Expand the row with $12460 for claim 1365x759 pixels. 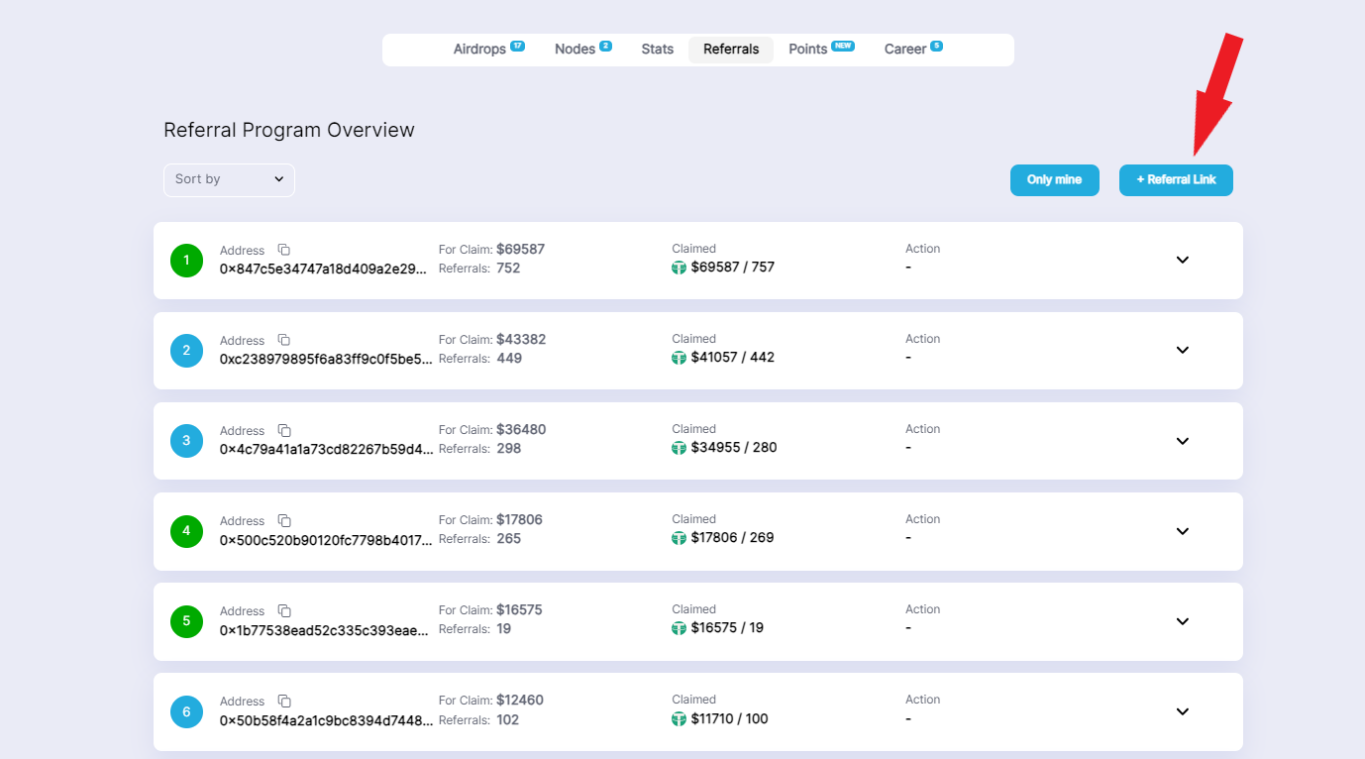pos(1182,711)
